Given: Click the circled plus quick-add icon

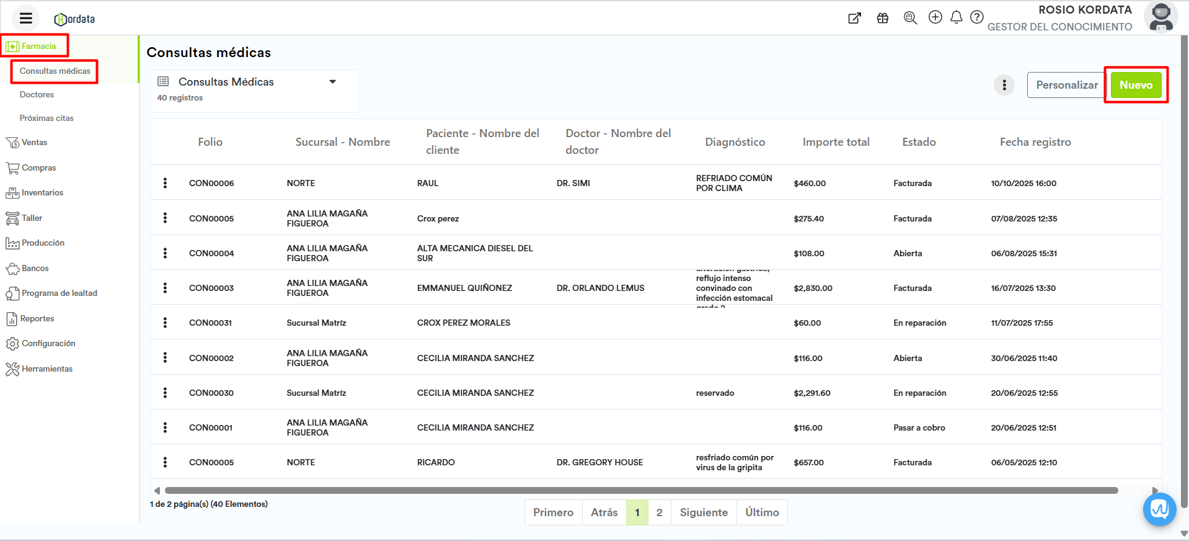Looking at the screenshot, I should [935, 17].
